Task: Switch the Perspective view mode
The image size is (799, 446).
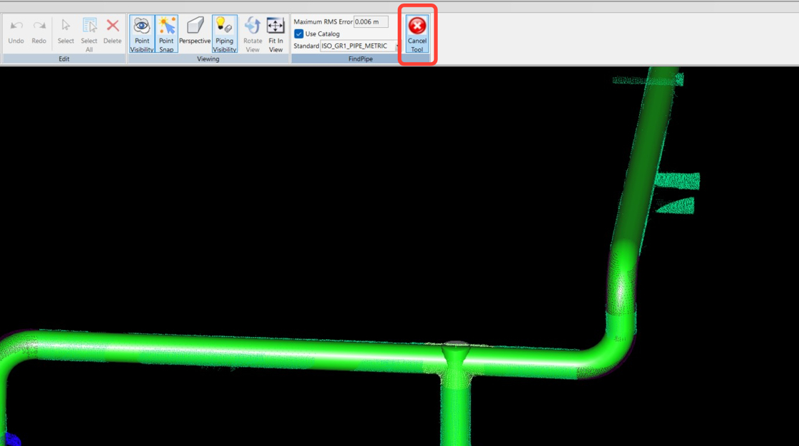Action: (195, 31)
